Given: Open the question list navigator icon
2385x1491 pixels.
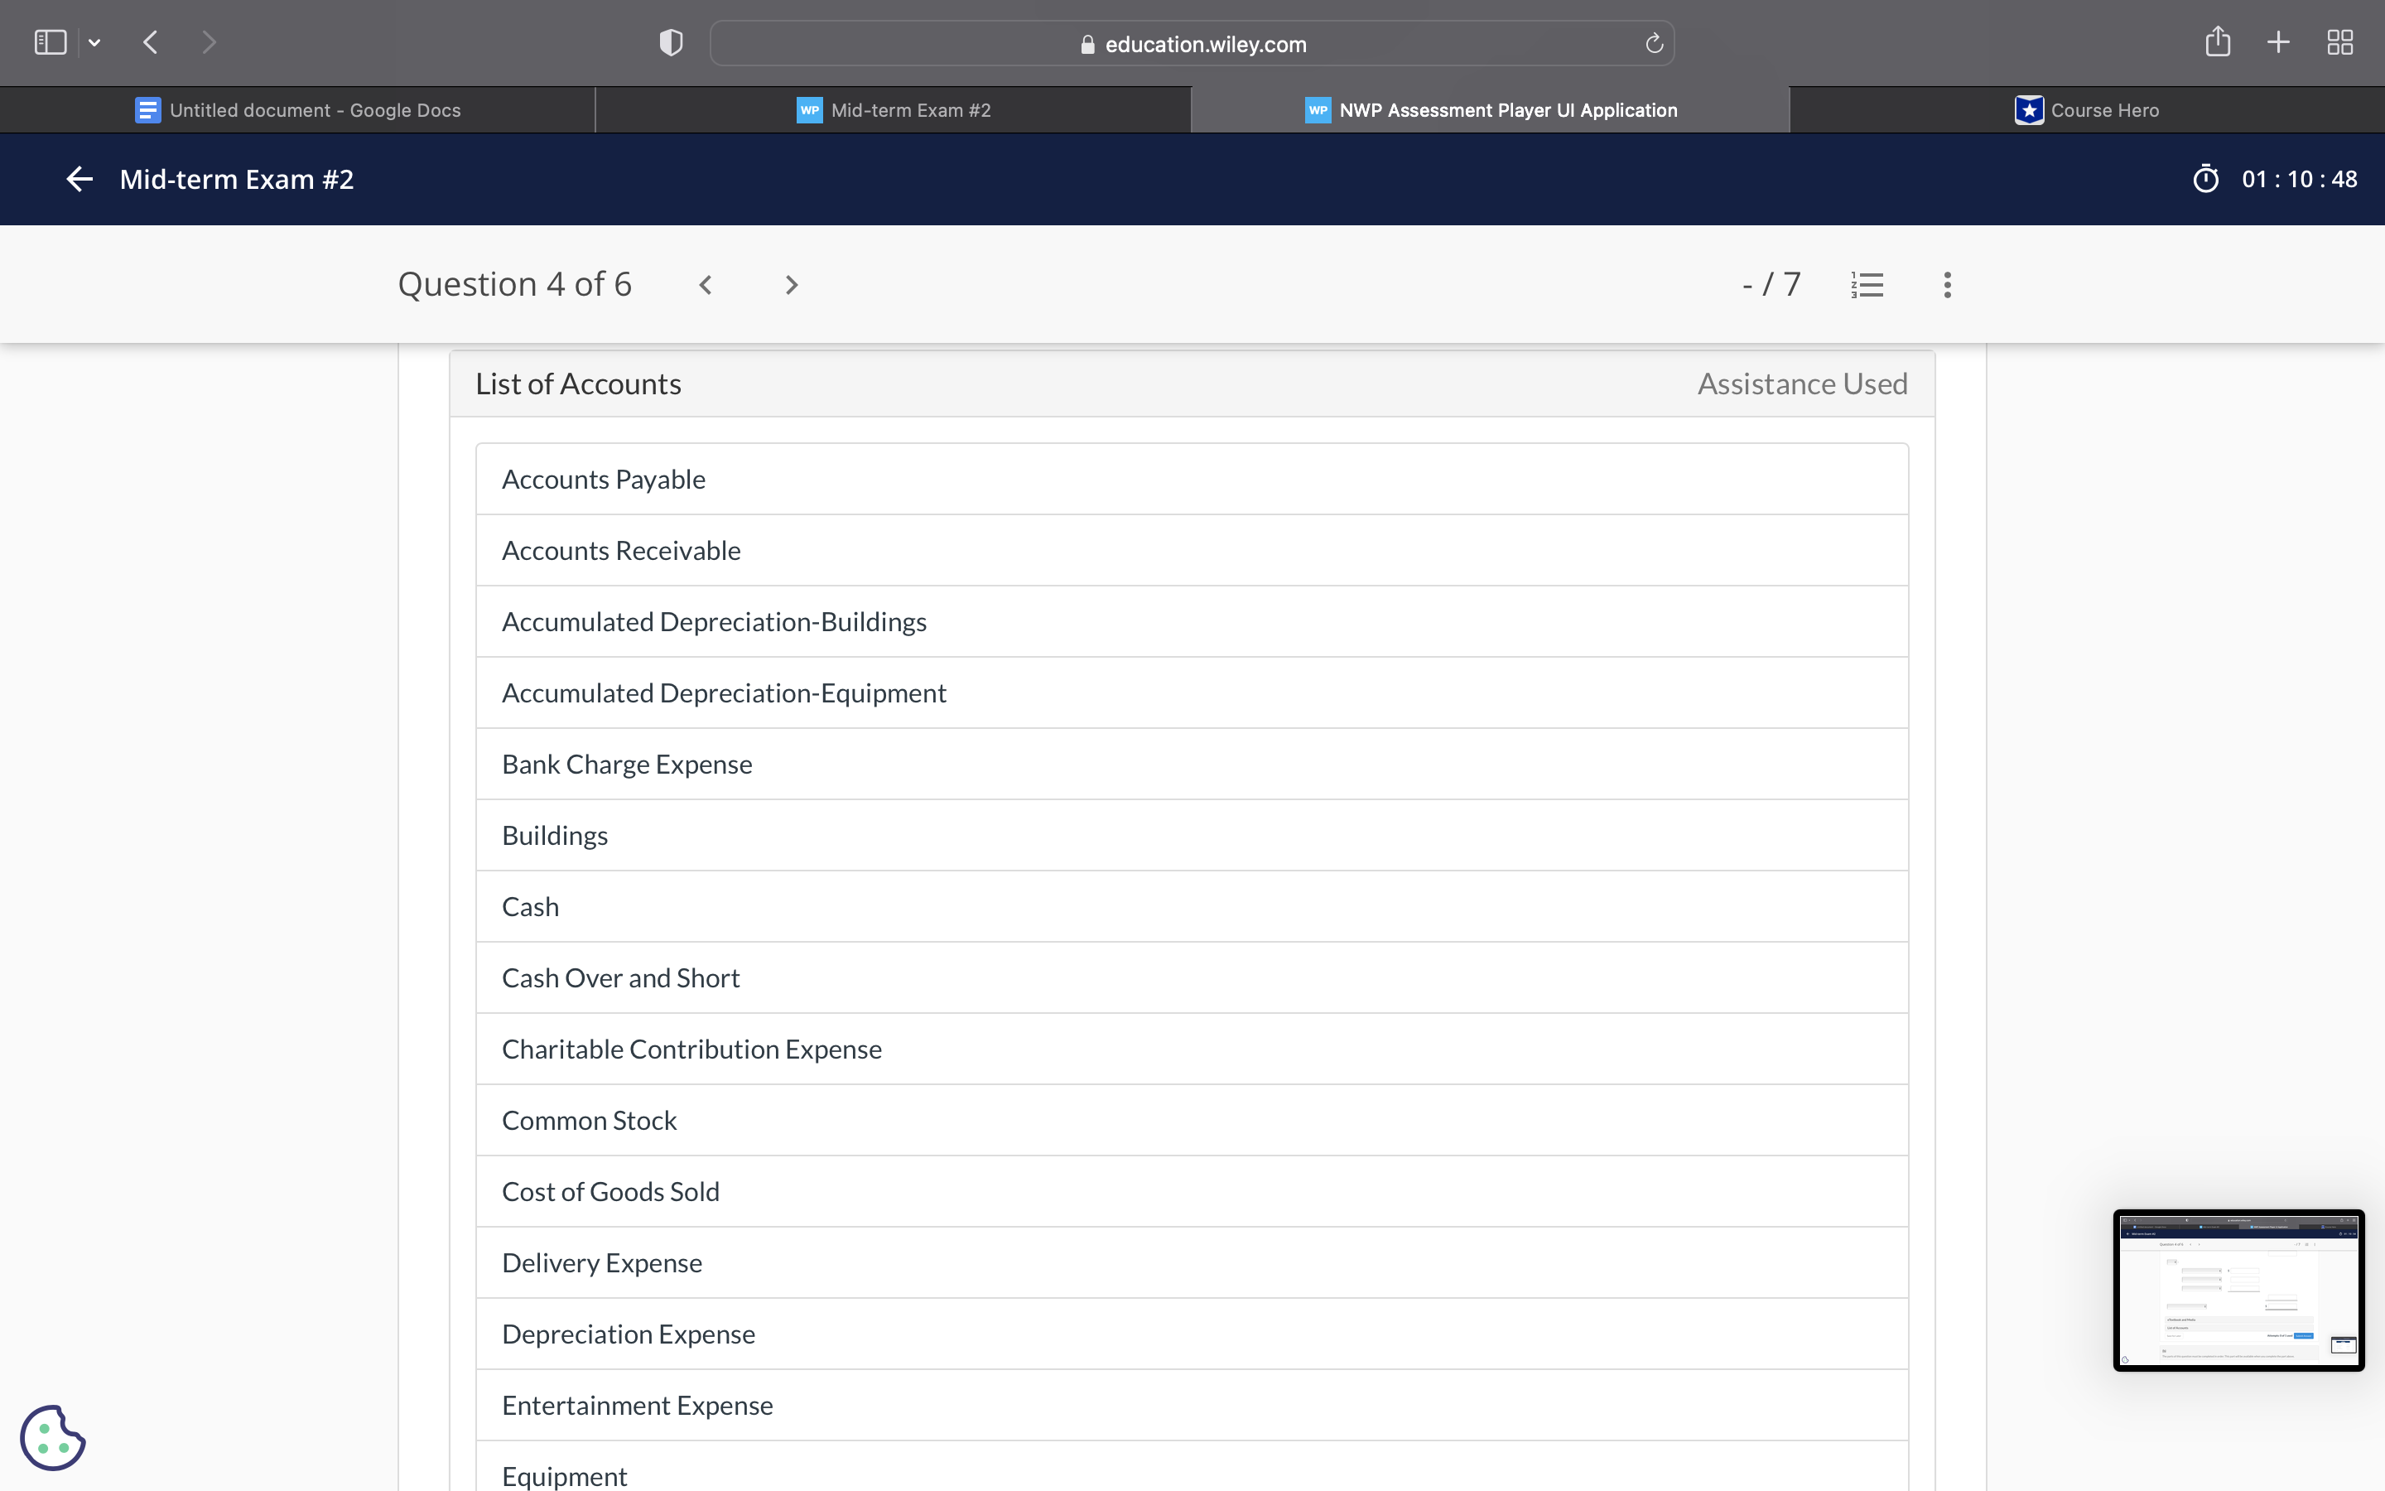Looking at the screenshot, I should pos(1866,284).
